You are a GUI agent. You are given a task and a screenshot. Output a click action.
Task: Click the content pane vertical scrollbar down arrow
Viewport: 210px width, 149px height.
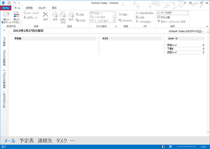(208, 132)
